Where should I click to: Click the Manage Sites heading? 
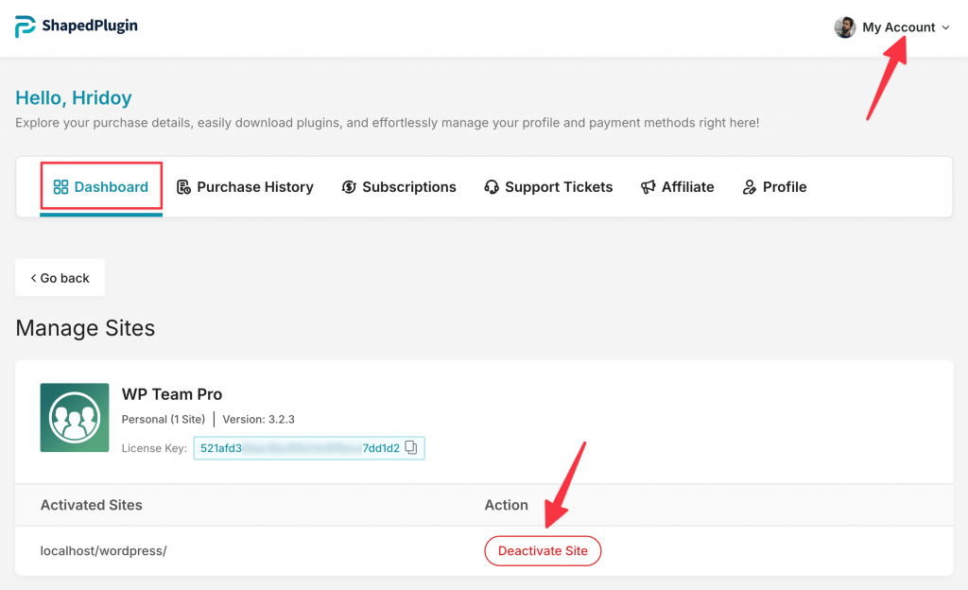click(85, 328)
